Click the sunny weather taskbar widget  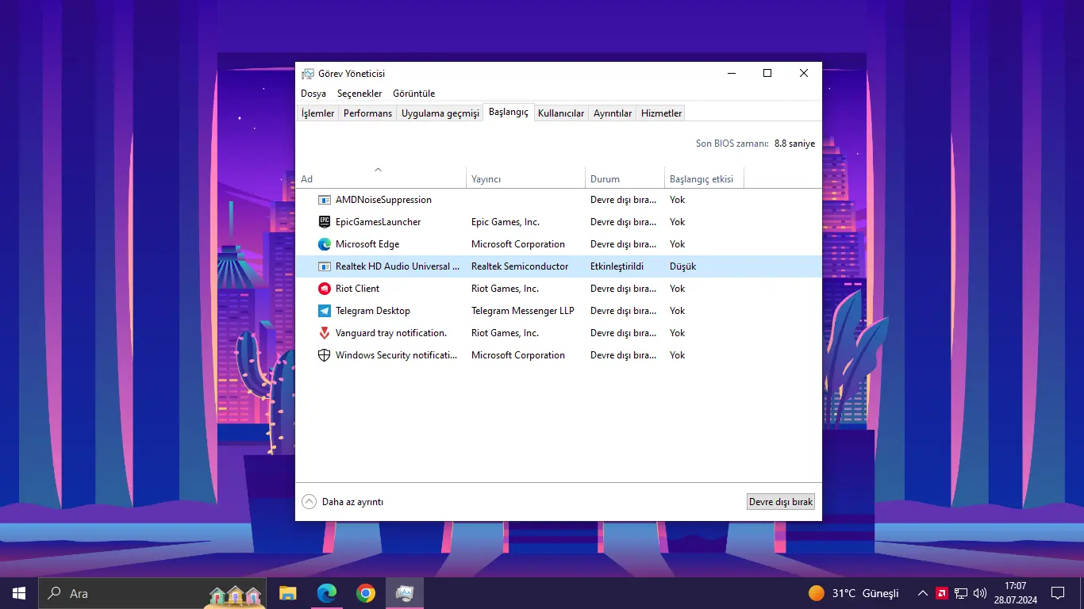(x=853, y=593)
